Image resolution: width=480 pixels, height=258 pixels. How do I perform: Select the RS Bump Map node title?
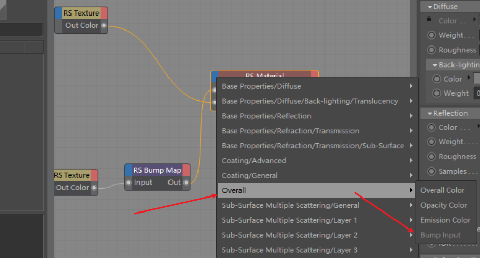[x=158, y=170]
